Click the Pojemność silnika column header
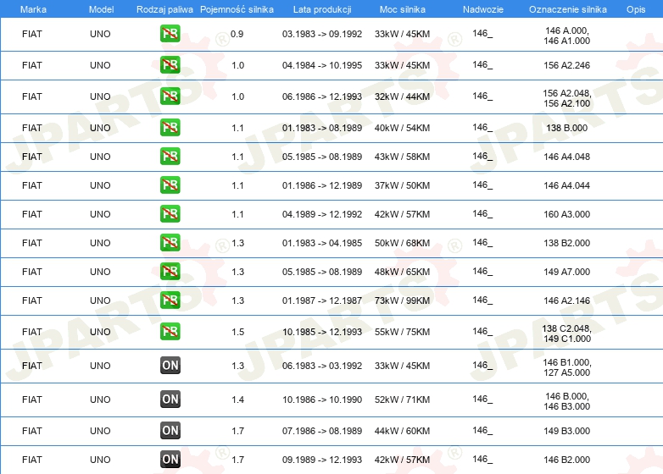 (x=237, y=9)
